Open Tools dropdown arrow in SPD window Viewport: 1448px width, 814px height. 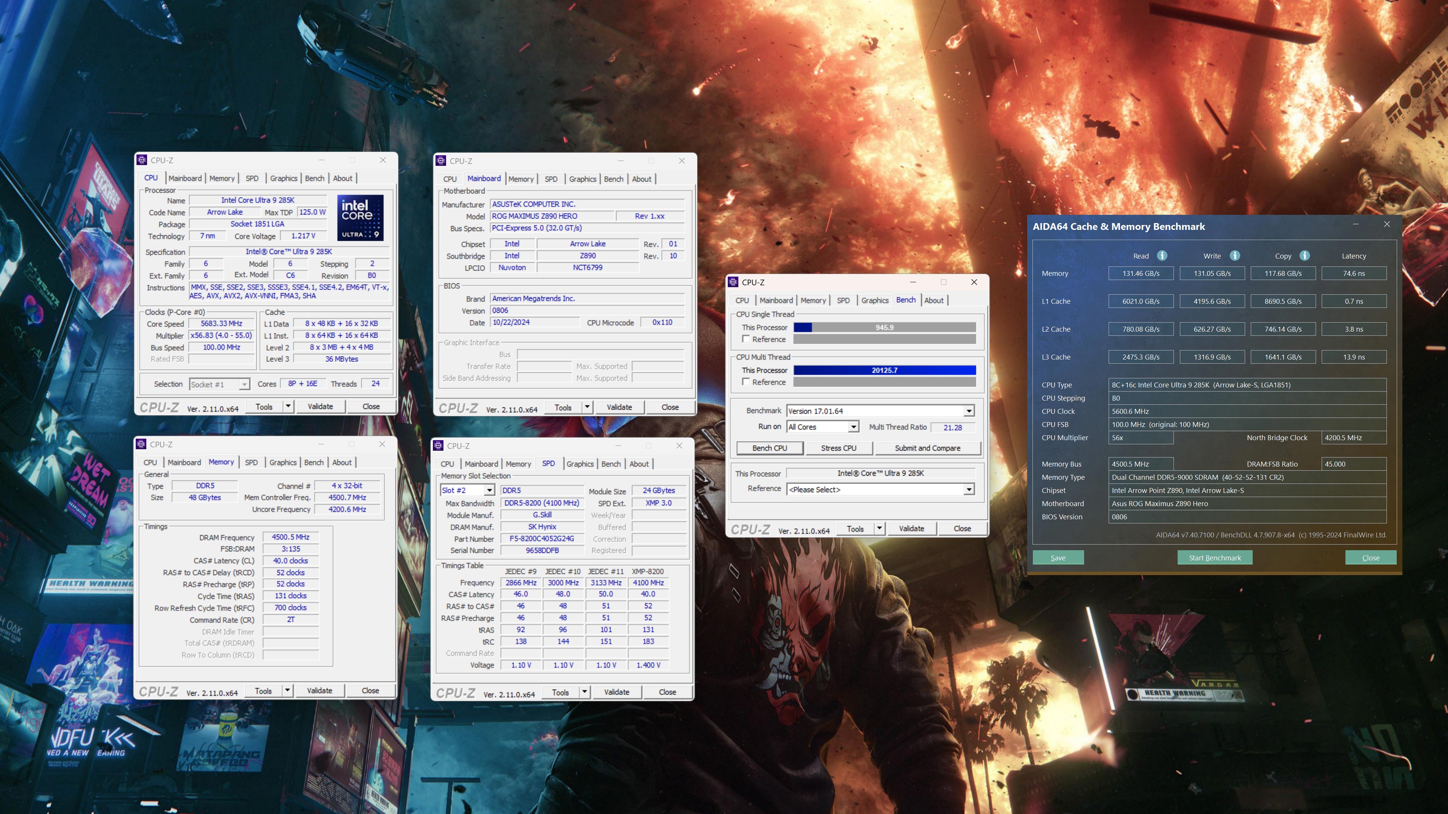[584, 692]
